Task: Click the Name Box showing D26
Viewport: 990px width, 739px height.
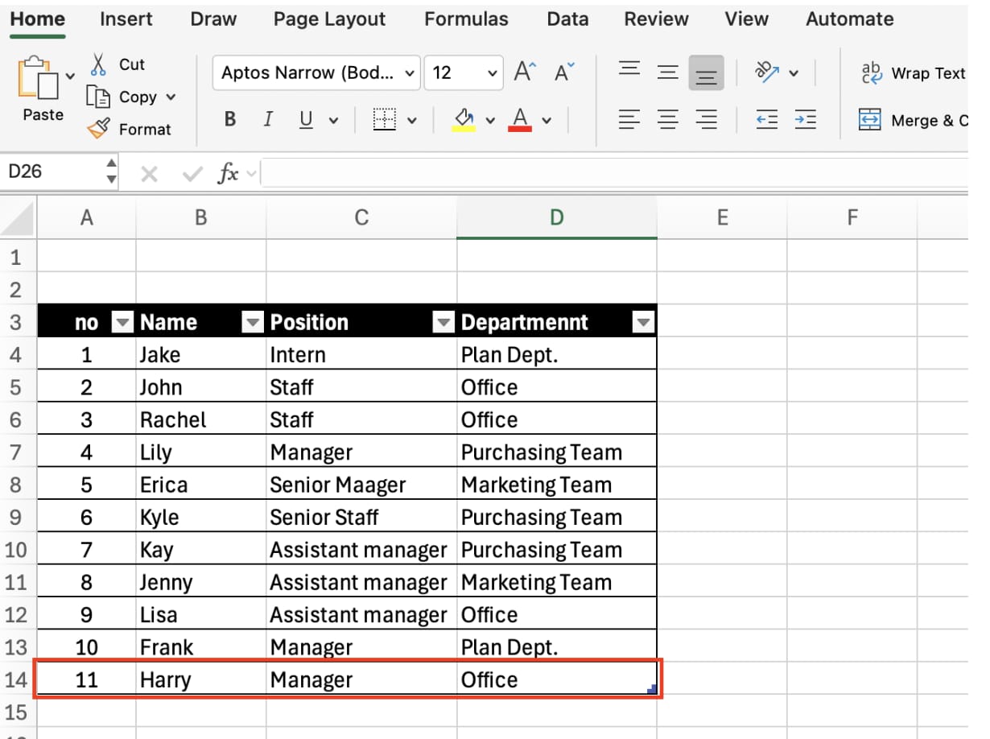Action: pos(52,171)
